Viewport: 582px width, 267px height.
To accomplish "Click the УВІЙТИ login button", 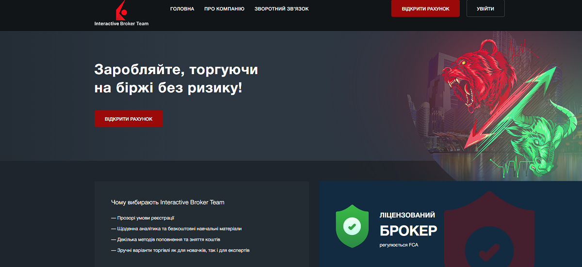I will [x=485, y=8].
